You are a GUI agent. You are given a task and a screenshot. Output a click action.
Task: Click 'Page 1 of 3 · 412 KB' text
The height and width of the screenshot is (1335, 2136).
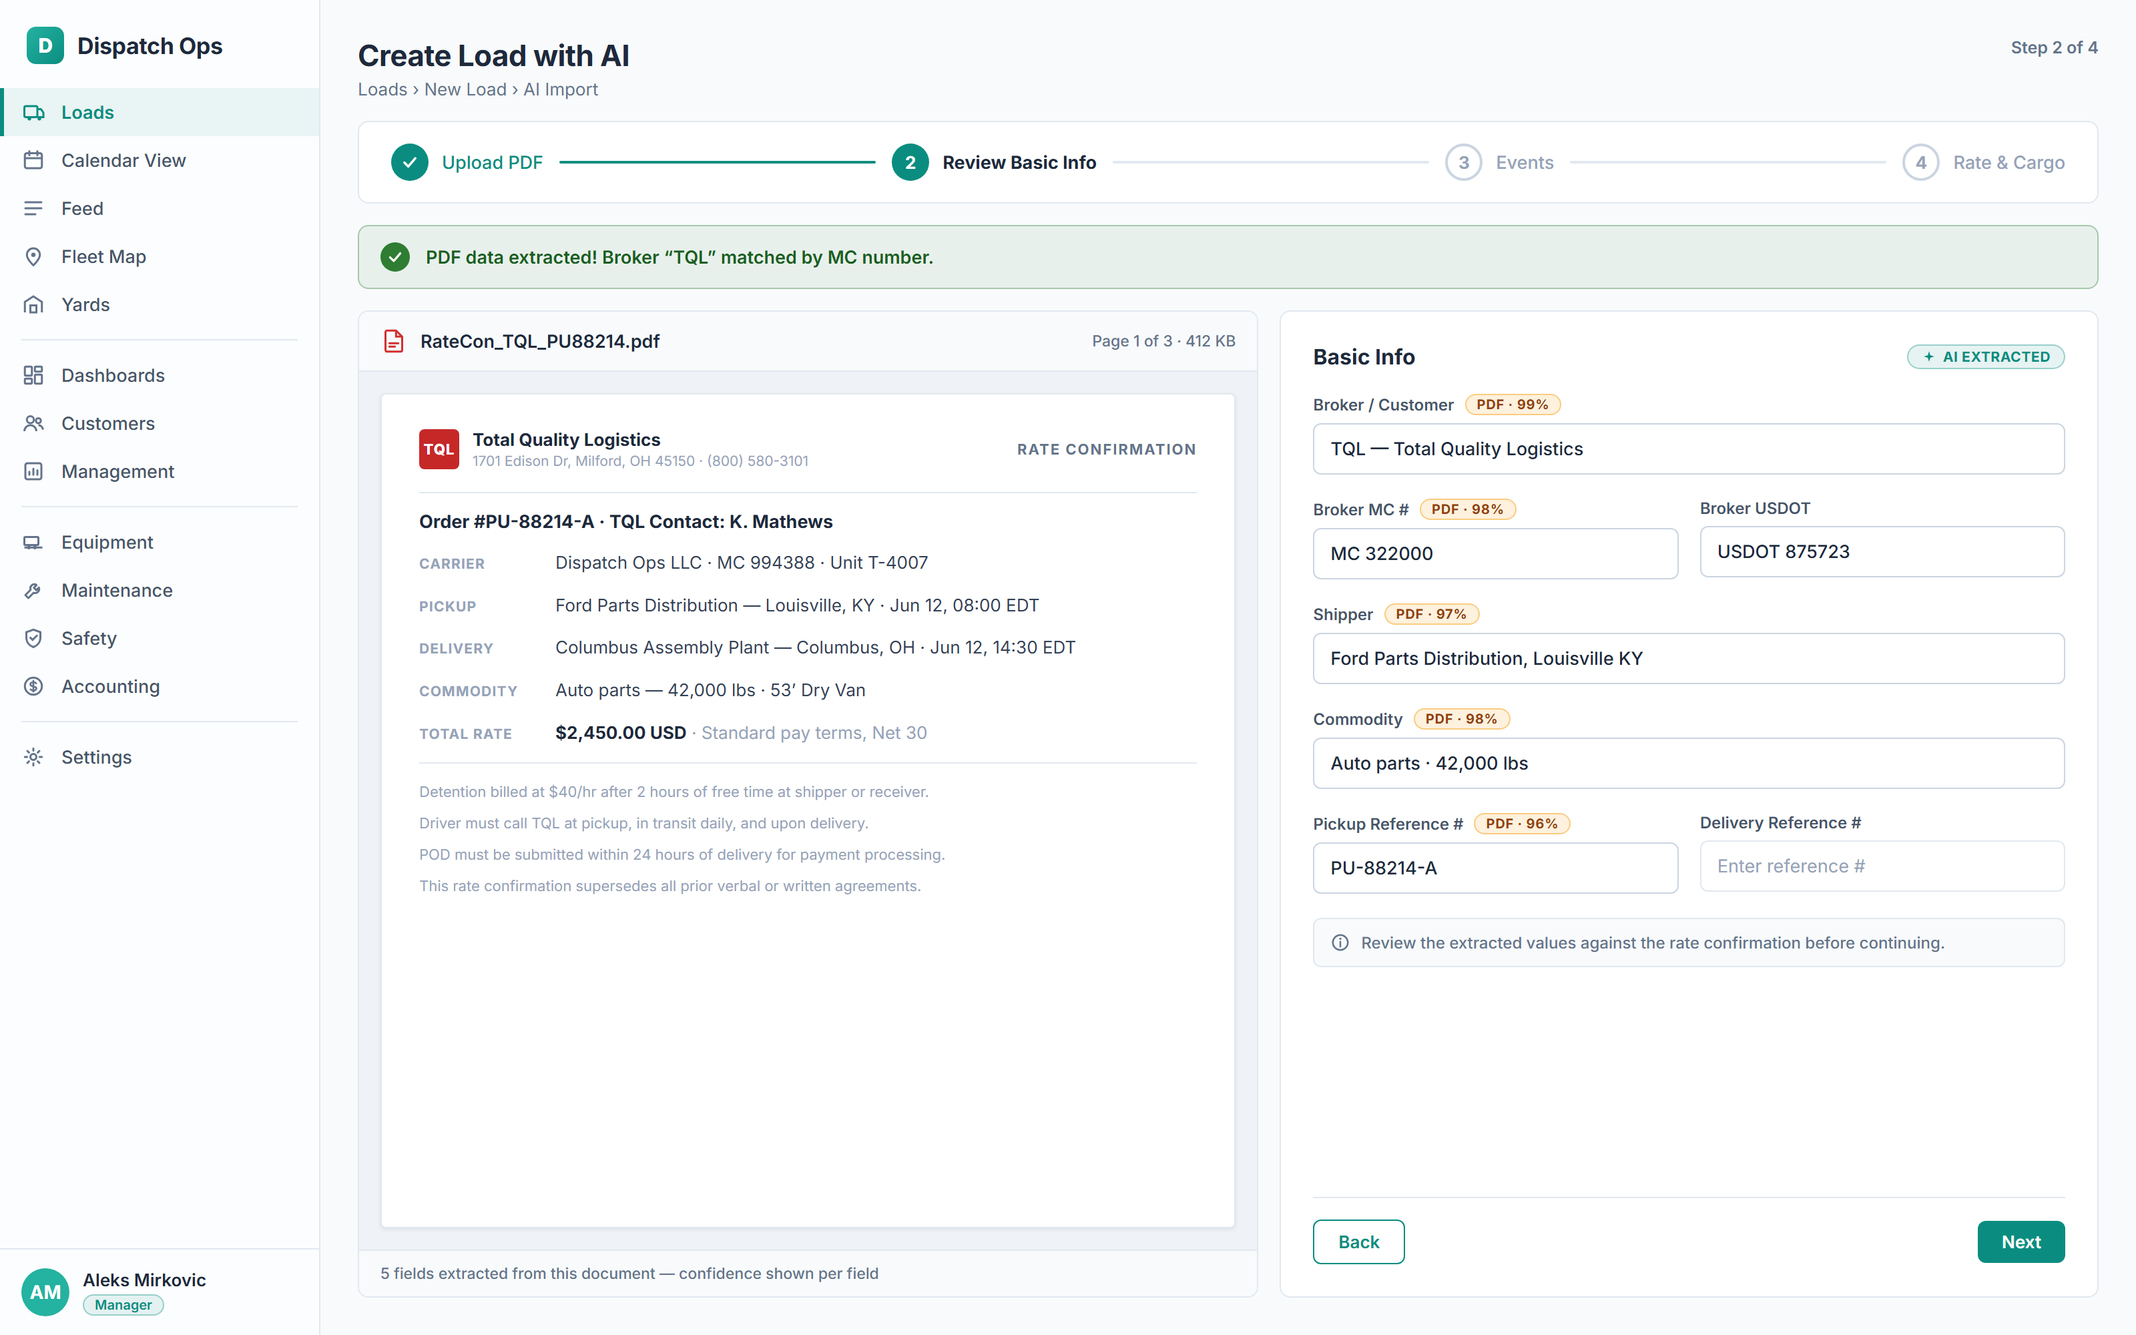coord(1163,341)
